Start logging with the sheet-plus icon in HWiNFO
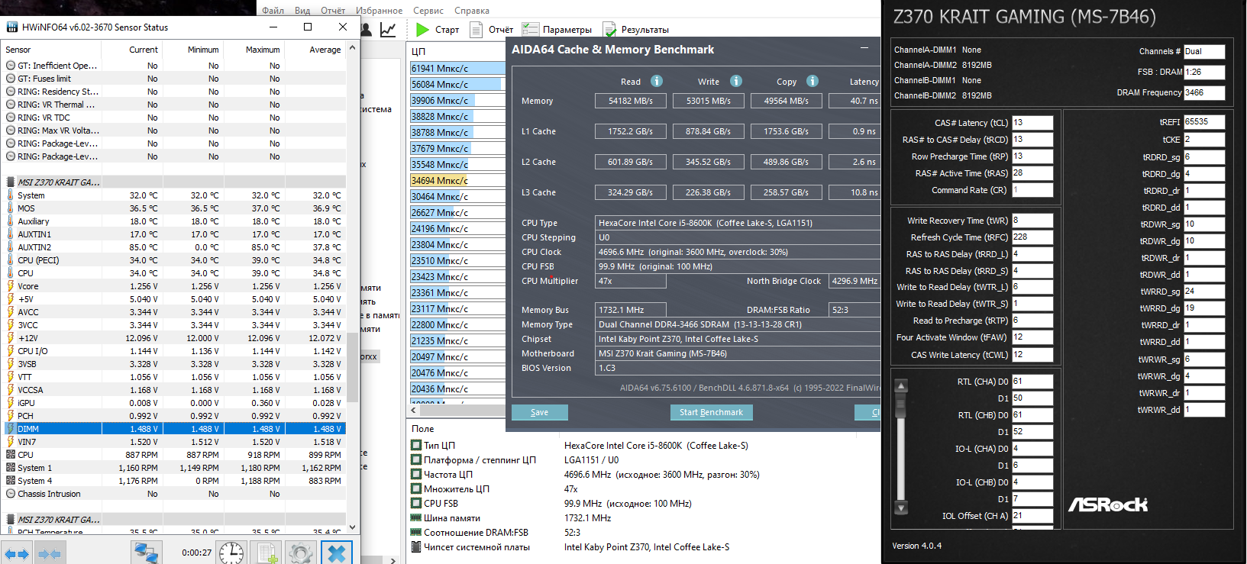This screenshot has height=564, width=1247. [267, 553]
